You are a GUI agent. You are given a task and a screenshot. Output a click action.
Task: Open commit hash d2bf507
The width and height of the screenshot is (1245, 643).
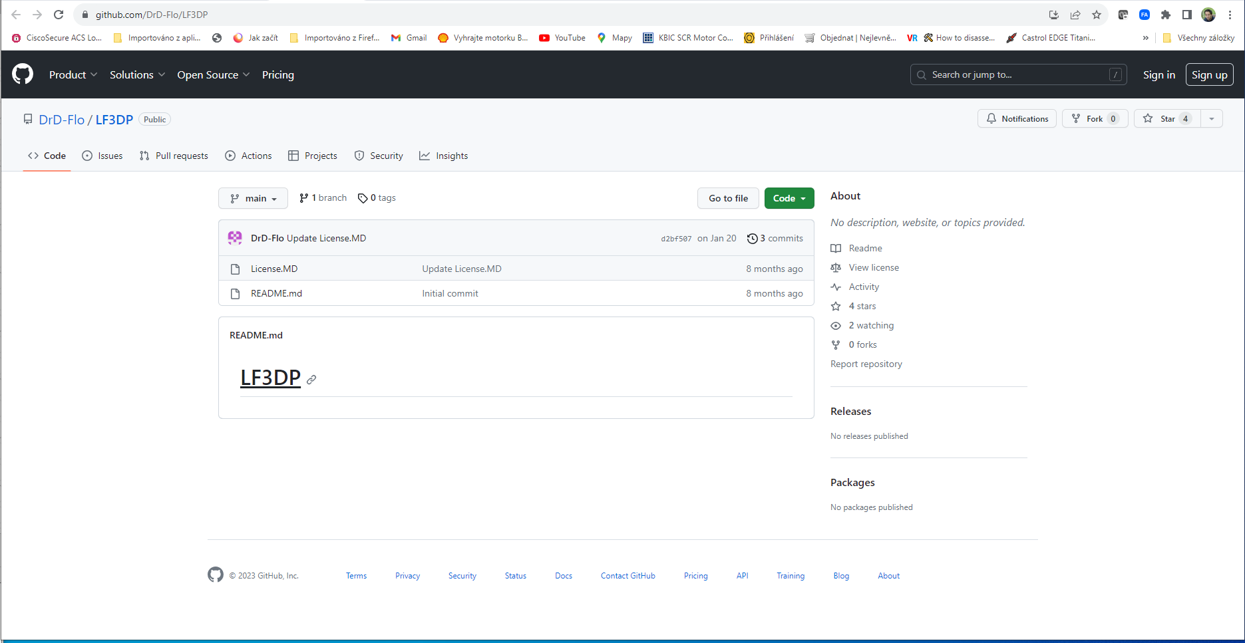coord(676,239)
